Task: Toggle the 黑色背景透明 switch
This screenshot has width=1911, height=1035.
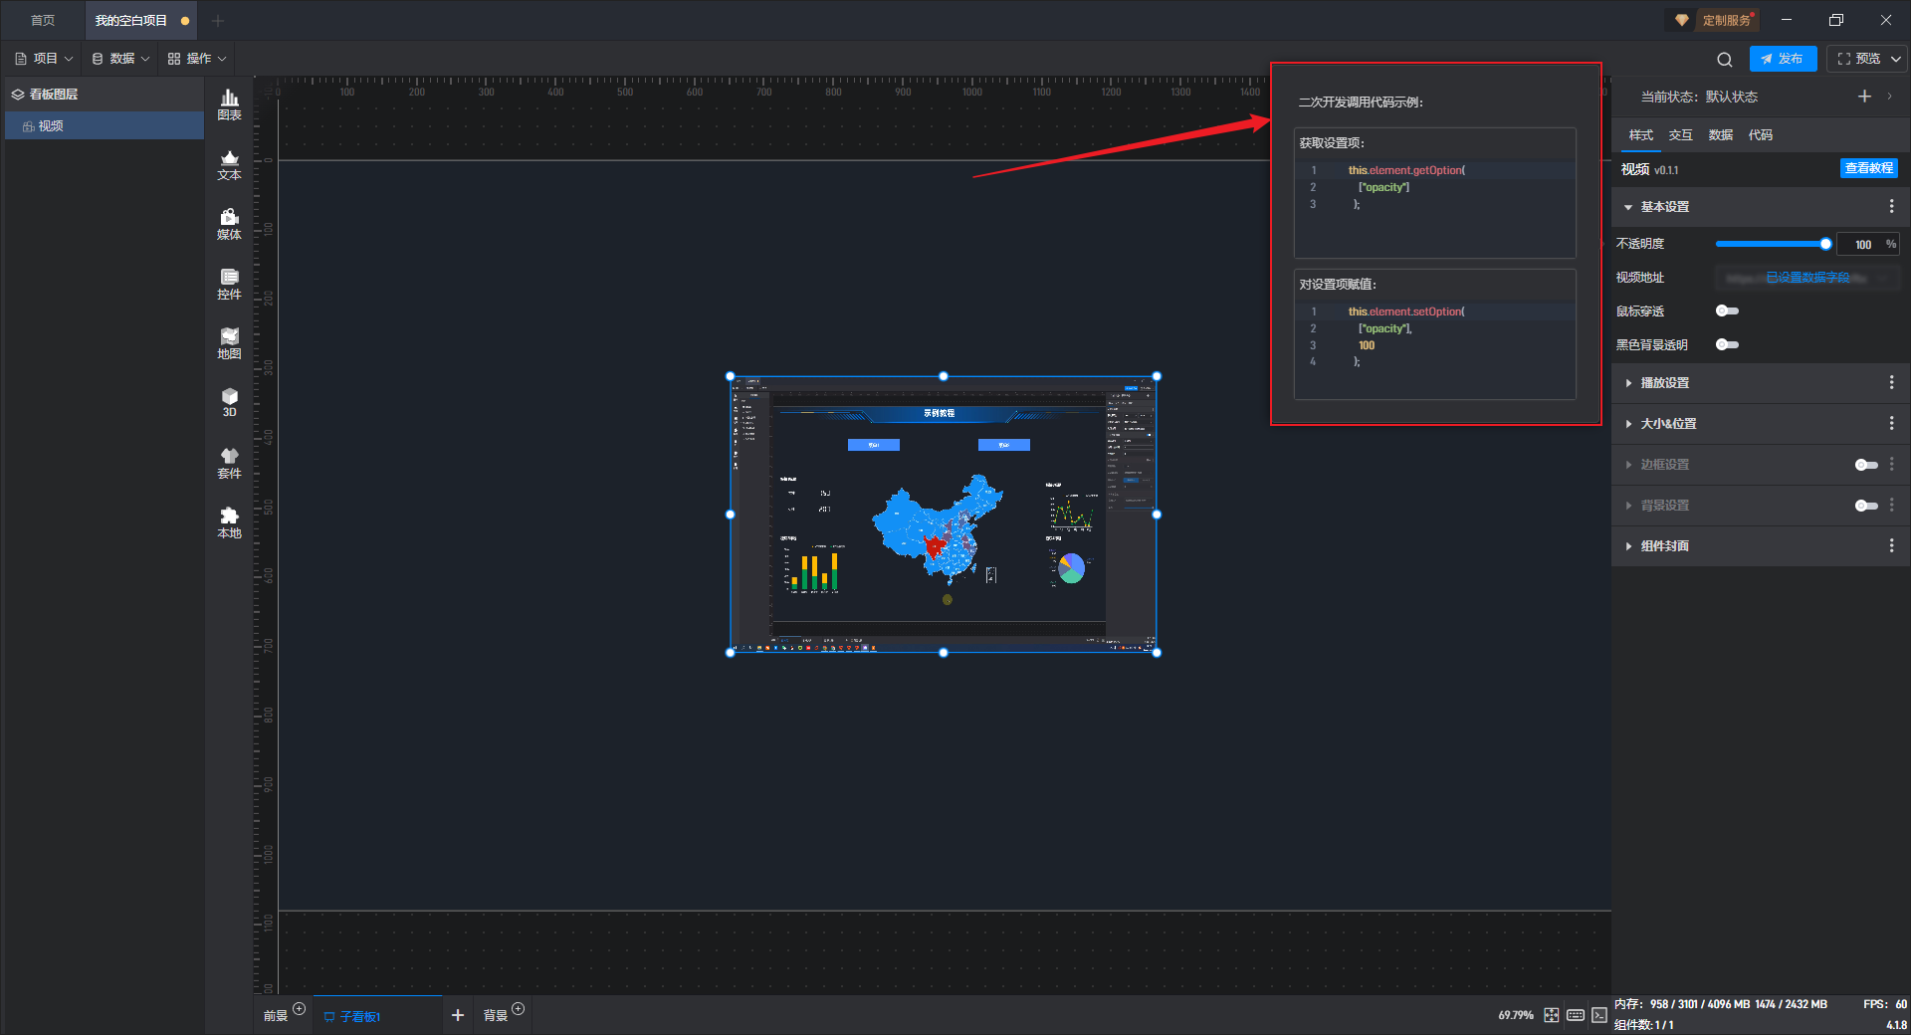Action: (x=1727, y=345)
